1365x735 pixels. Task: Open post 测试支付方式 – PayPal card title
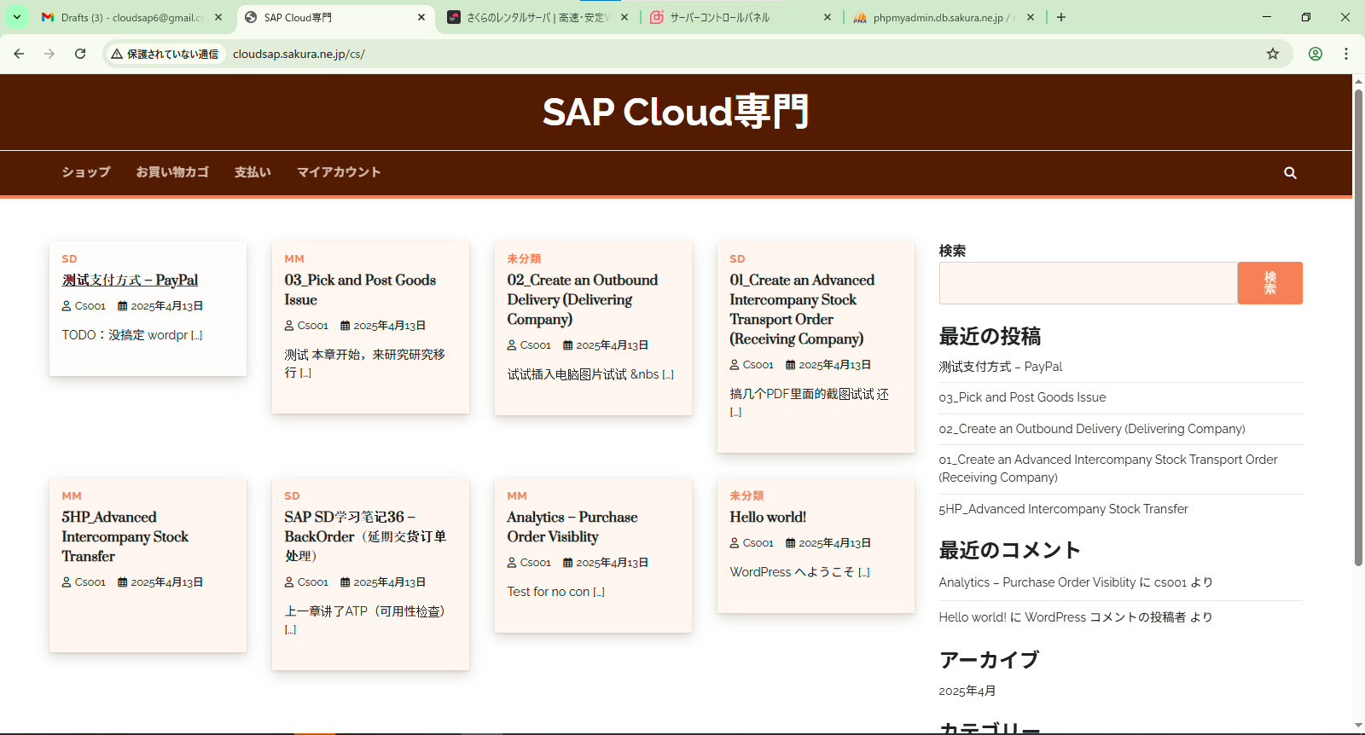tap(130, 280)
